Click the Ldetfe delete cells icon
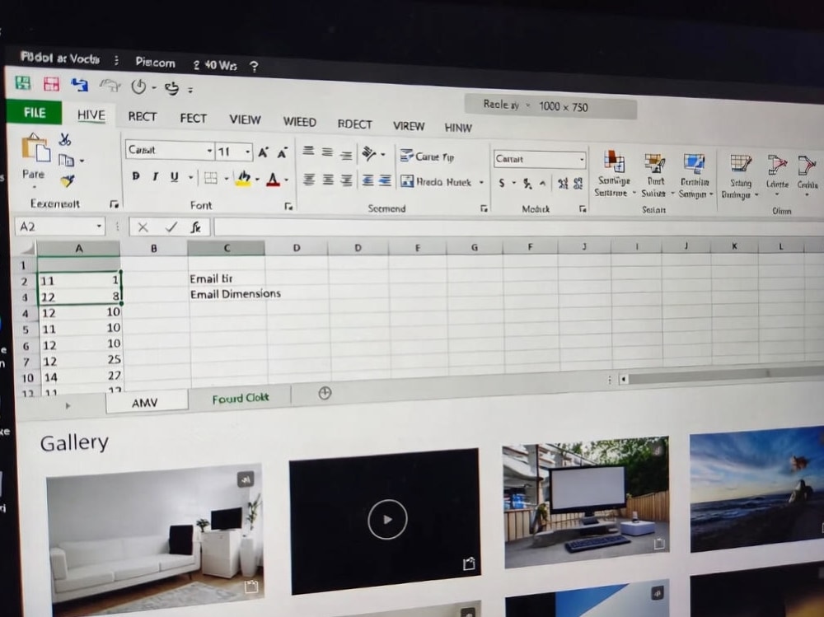 [x=777, y=165]
